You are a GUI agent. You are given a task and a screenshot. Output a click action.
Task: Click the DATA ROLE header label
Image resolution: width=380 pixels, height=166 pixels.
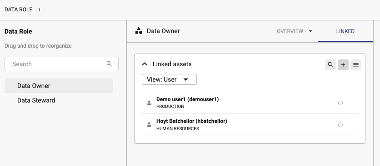[19, 10]
